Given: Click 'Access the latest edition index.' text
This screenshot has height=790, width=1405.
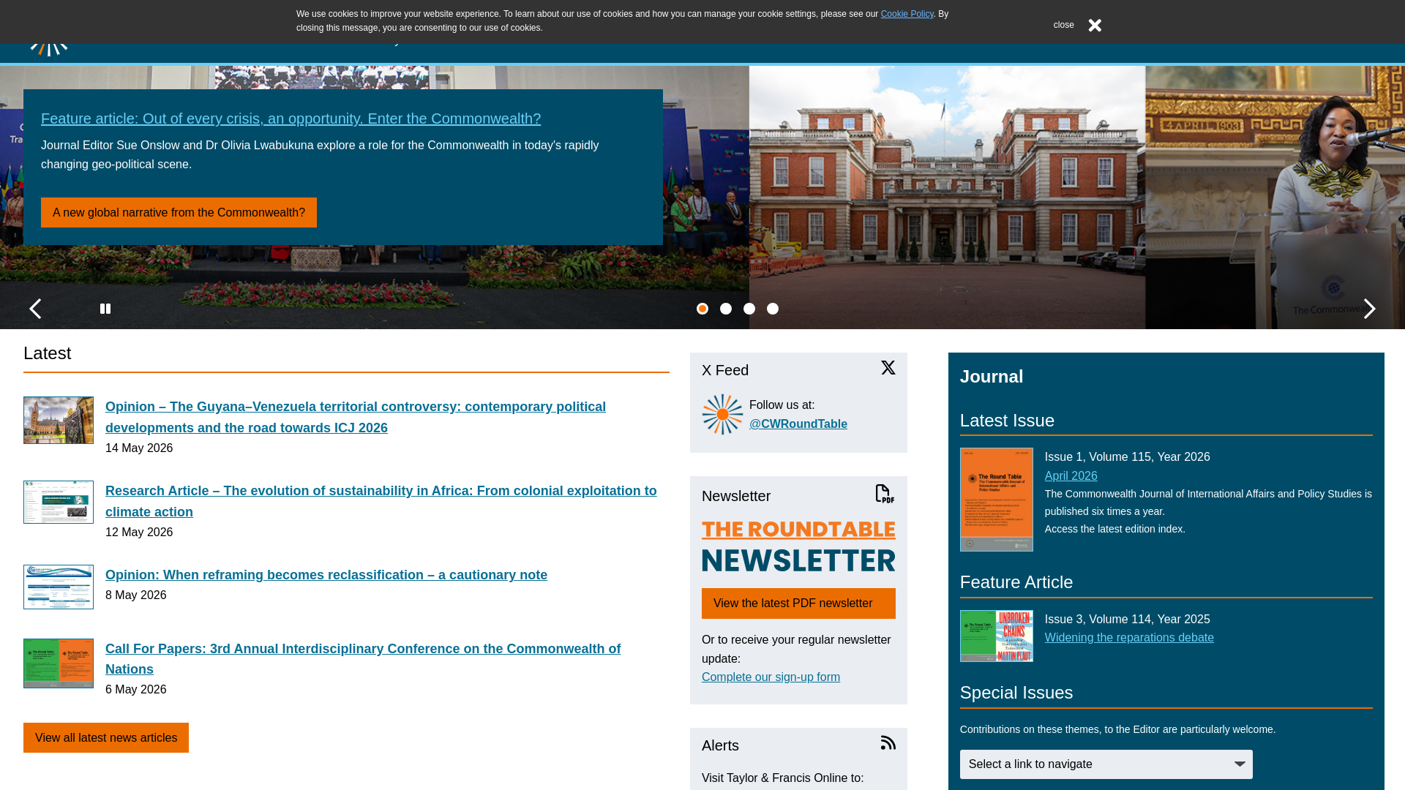Looking at the screenshot, I should tap(1114, 529).
